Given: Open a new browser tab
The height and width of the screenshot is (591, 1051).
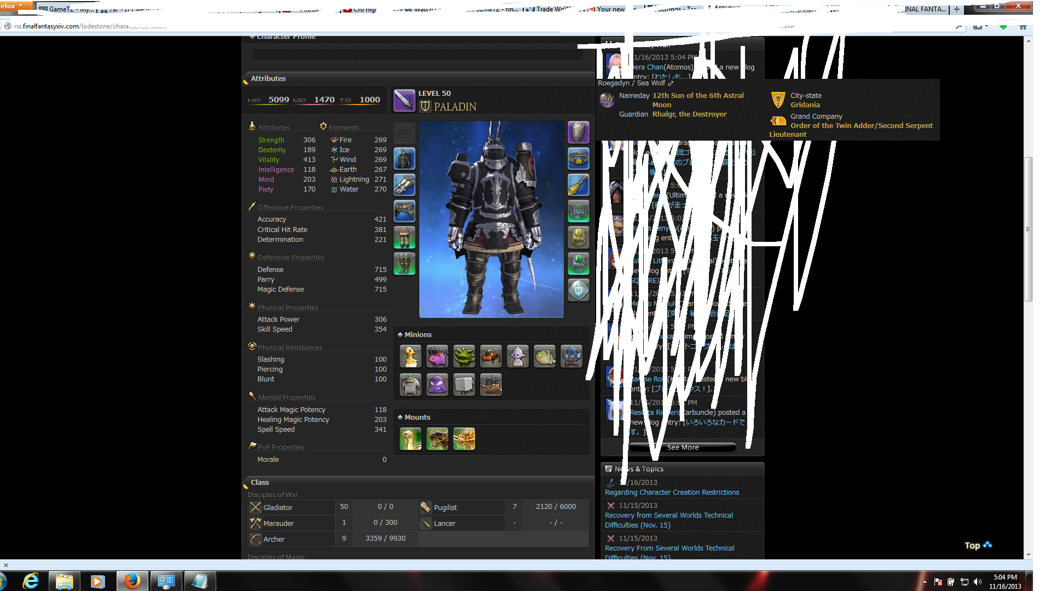Looking at the screenshot, I should pyautogui.click(x=956, y=9).
